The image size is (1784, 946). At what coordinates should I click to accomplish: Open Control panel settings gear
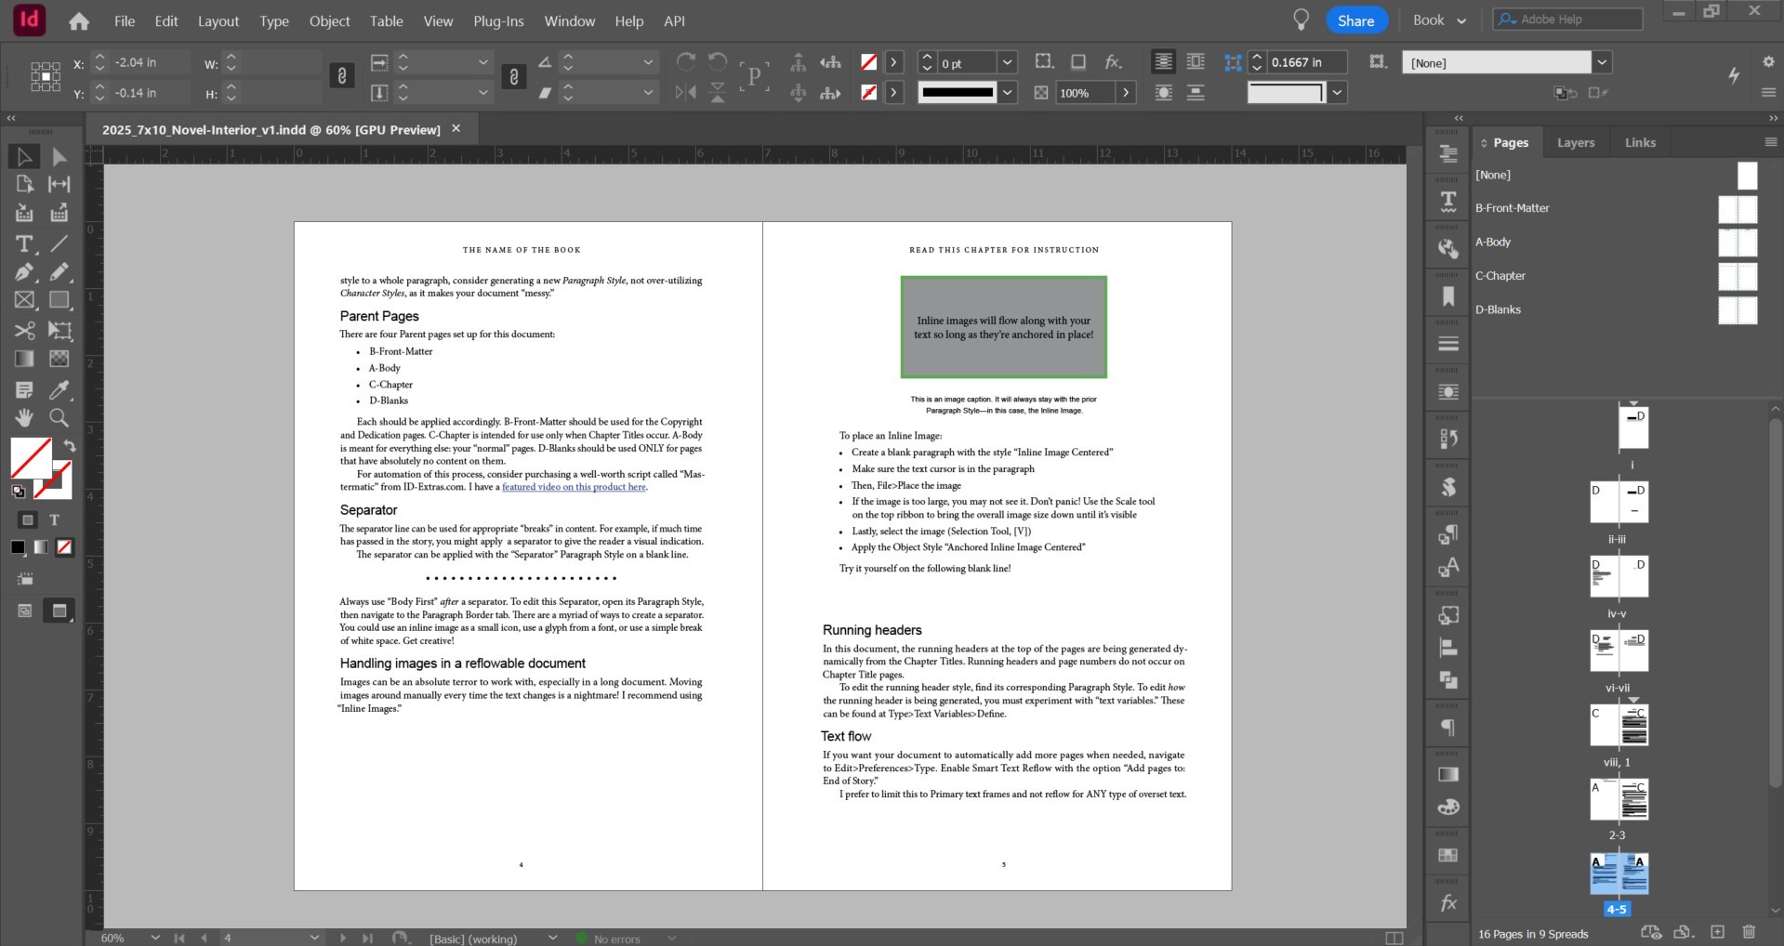point(1768,61)
